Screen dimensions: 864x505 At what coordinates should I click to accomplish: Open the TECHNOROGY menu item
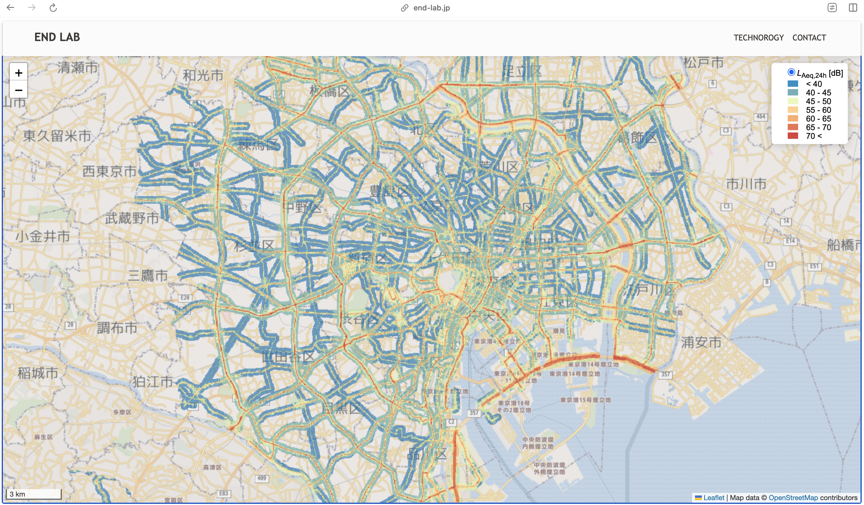(x=759, y=37)
